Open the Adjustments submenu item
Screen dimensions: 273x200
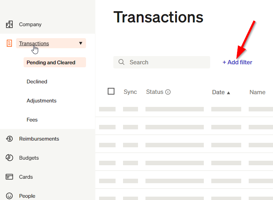(x=42, y=101)
